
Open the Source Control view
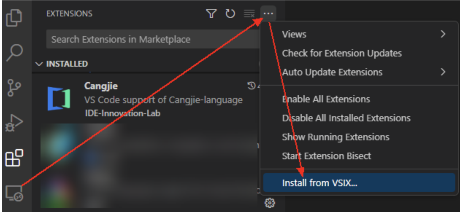(x=15, y=89)
